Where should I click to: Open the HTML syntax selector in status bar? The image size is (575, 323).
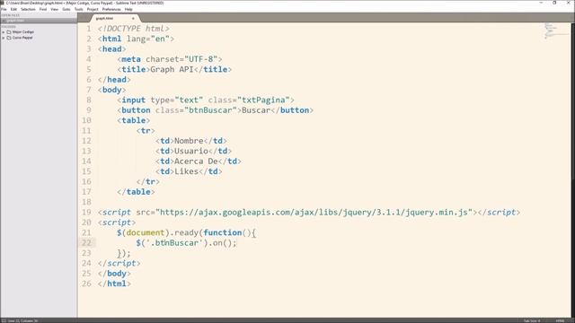tap(560, 321)
